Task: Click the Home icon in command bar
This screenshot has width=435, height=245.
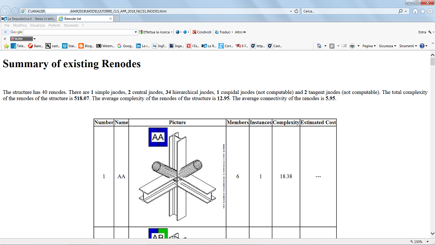Action: [319, 46]
